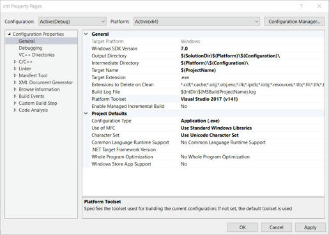This screenshot has width=329, height=235.
Task: Click the OK button
Action: pyautogui.click(x=243, y=227)
